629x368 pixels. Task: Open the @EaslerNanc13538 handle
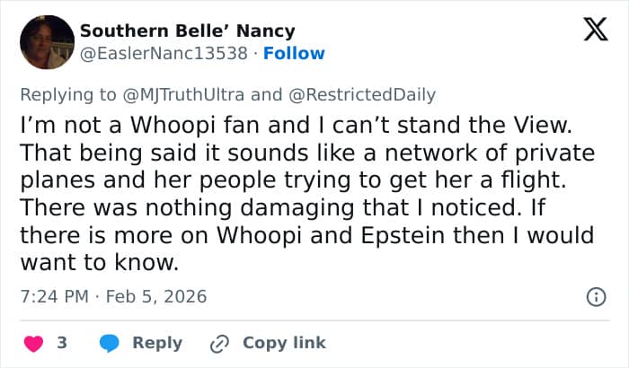click(x=164, y=53)
